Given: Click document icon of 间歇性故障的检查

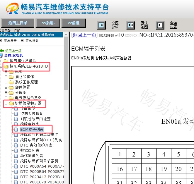Looking at the screenshot, I should click(x=16, y=119).
